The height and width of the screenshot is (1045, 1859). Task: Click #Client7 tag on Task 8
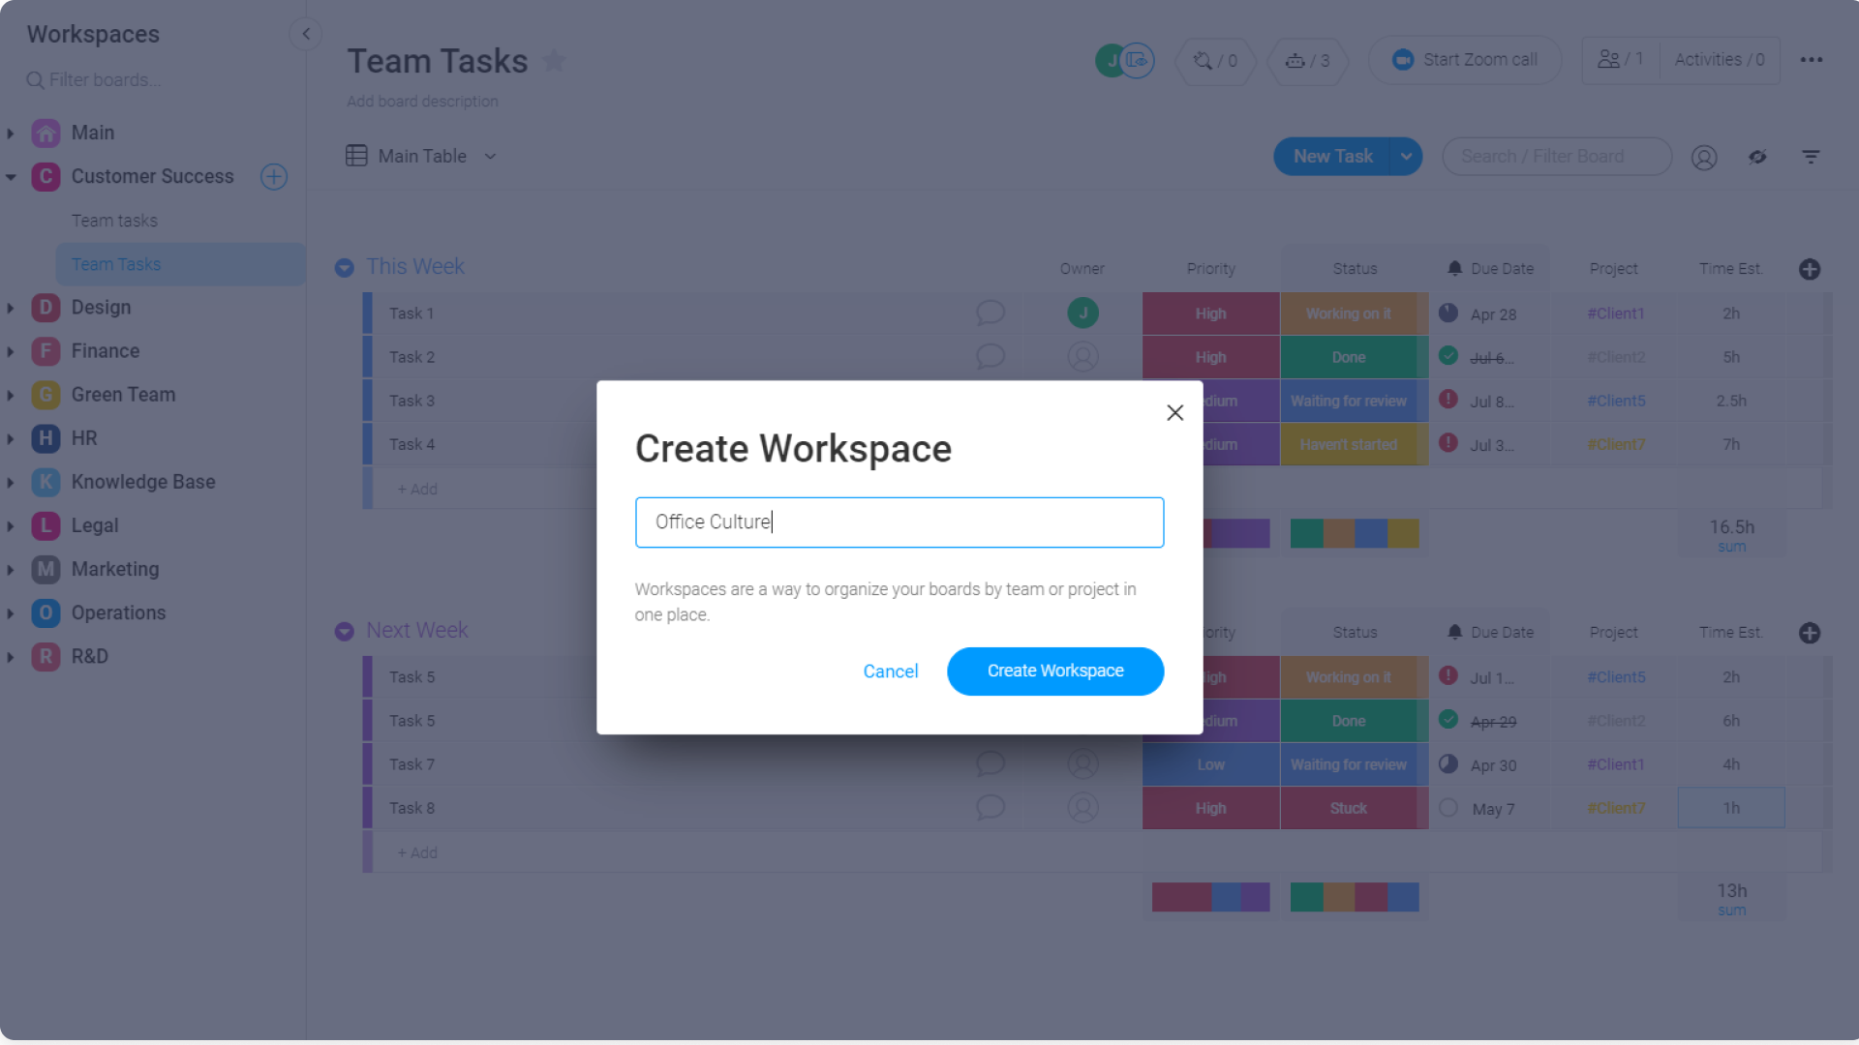pyautogui.click(x=1616, y=808)
